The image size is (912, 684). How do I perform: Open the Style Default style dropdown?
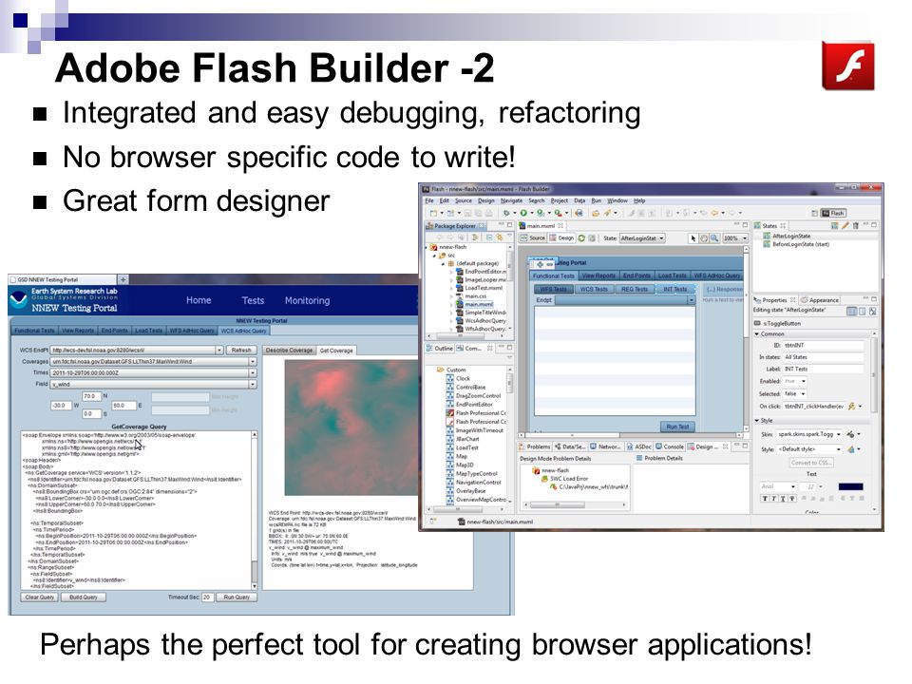[809, 449]
